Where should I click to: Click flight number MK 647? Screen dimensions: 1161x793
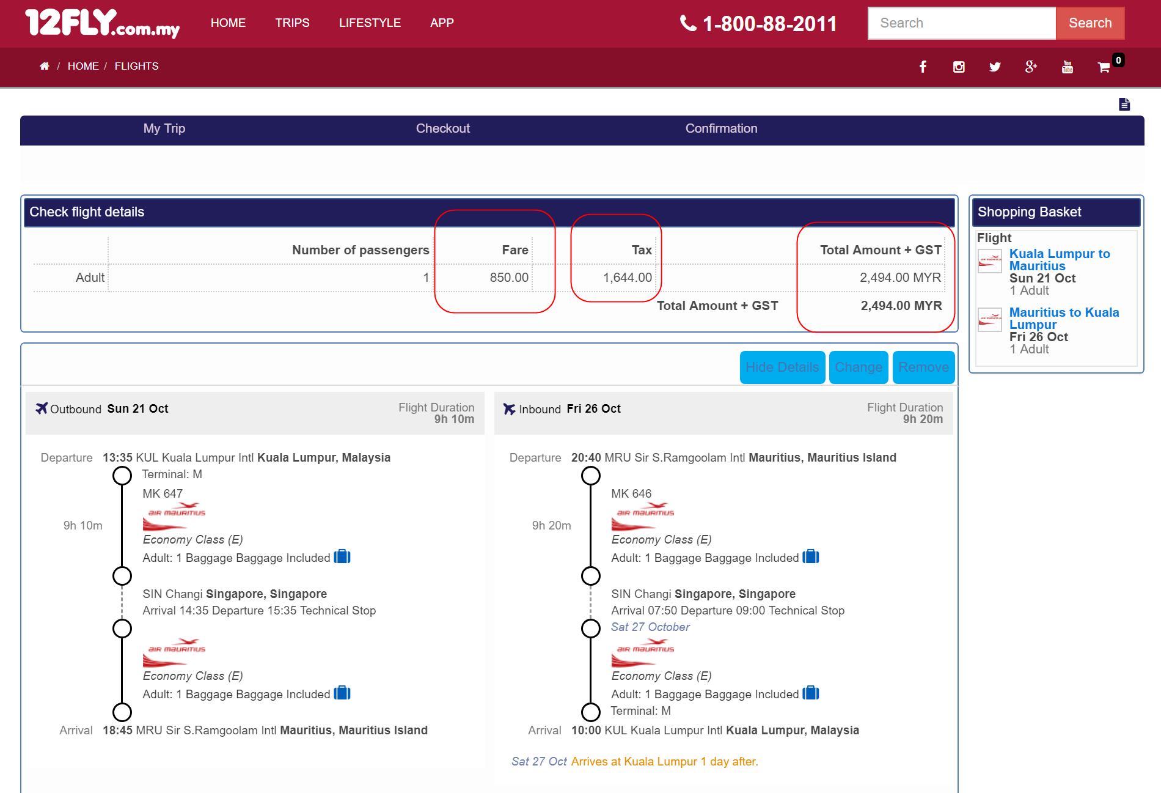click(x=163, y=493)
